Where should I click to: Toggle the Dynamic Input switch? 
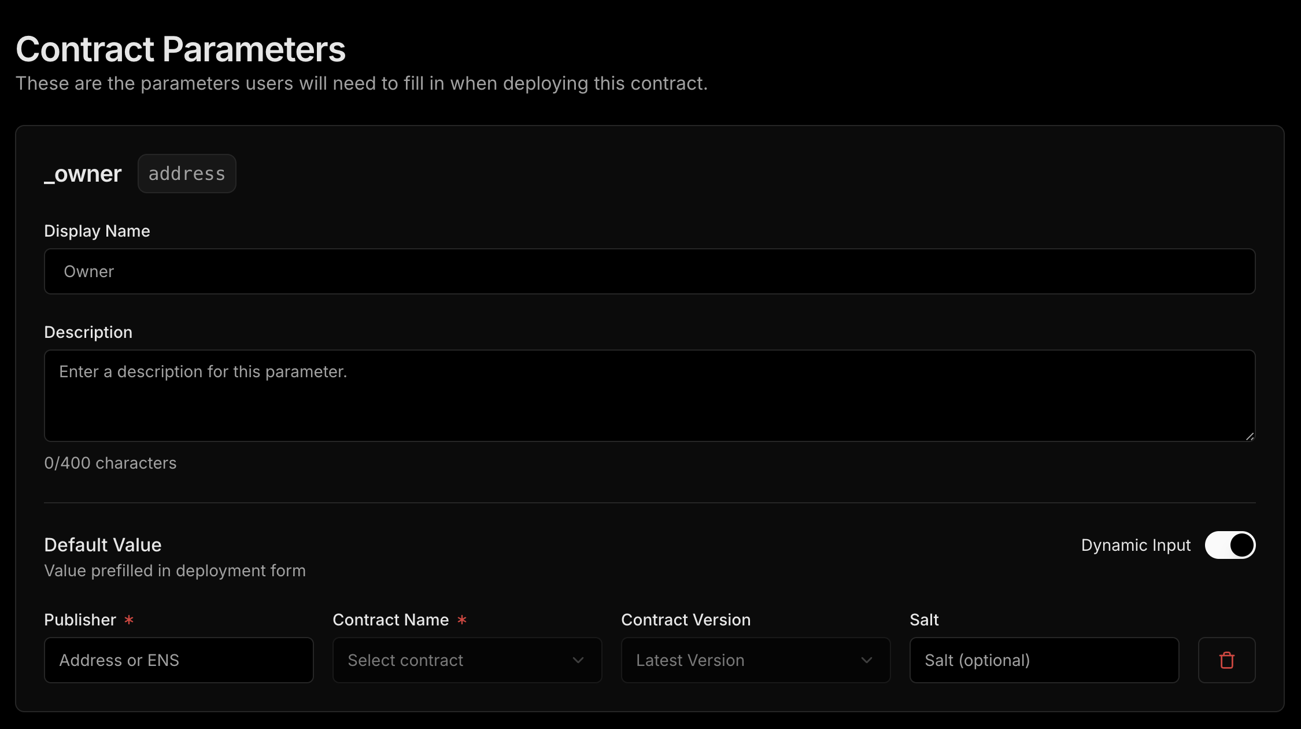point(1230,545)
